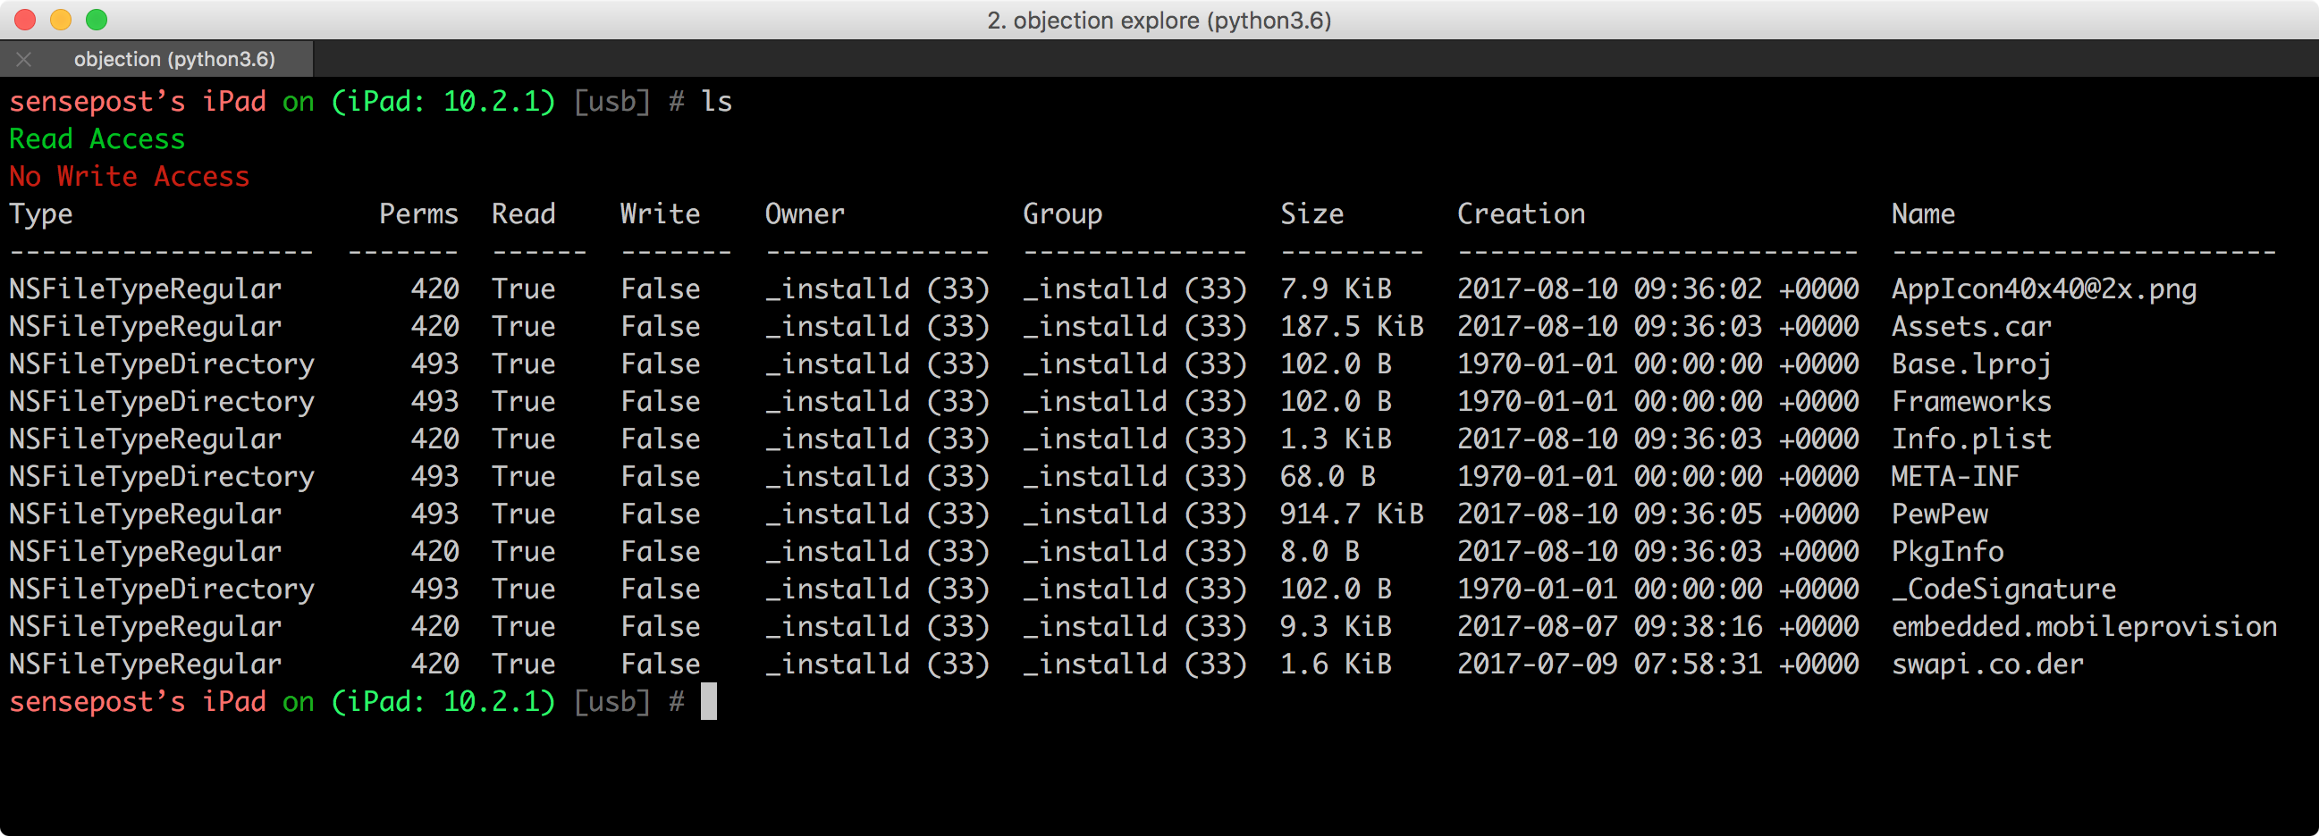The height and width of the screenshot is (836, 2319).
Task: Click directory name _CodeSignature
Action: [x=2003, y=589]
